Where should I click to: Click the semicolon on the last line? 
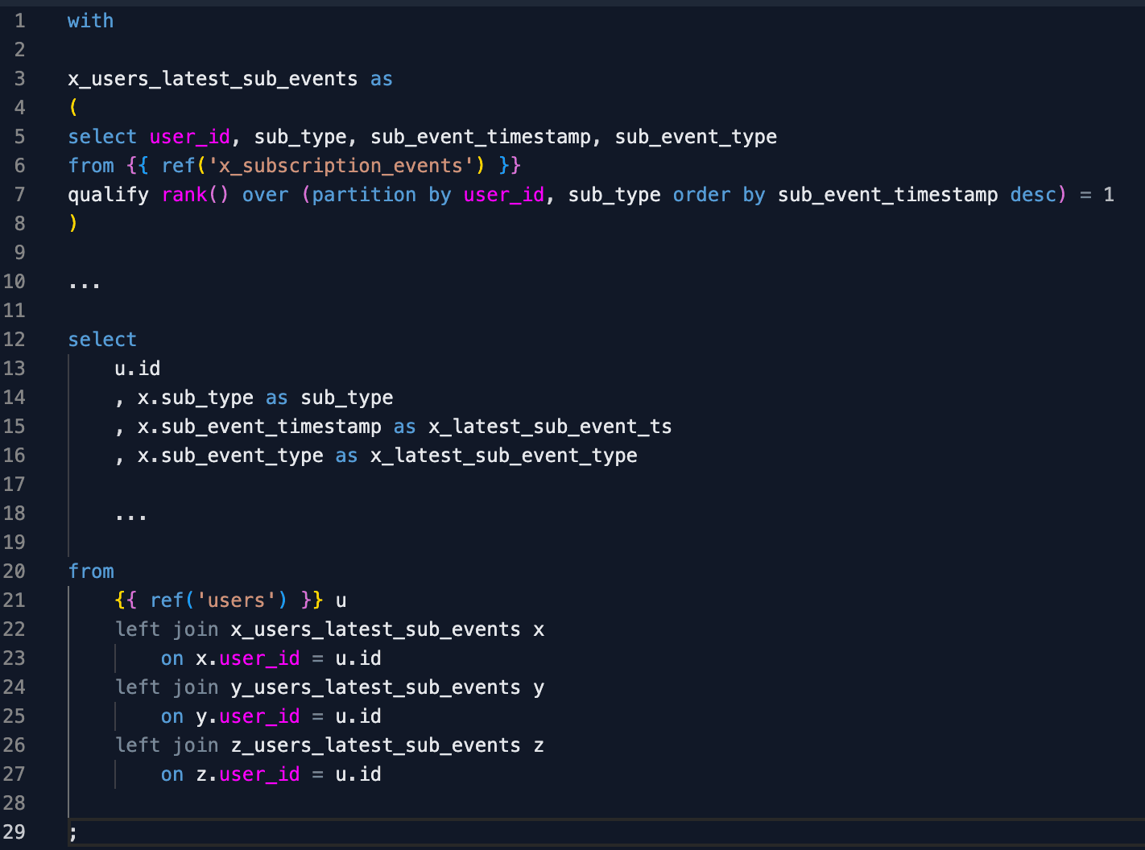point(73,834)
